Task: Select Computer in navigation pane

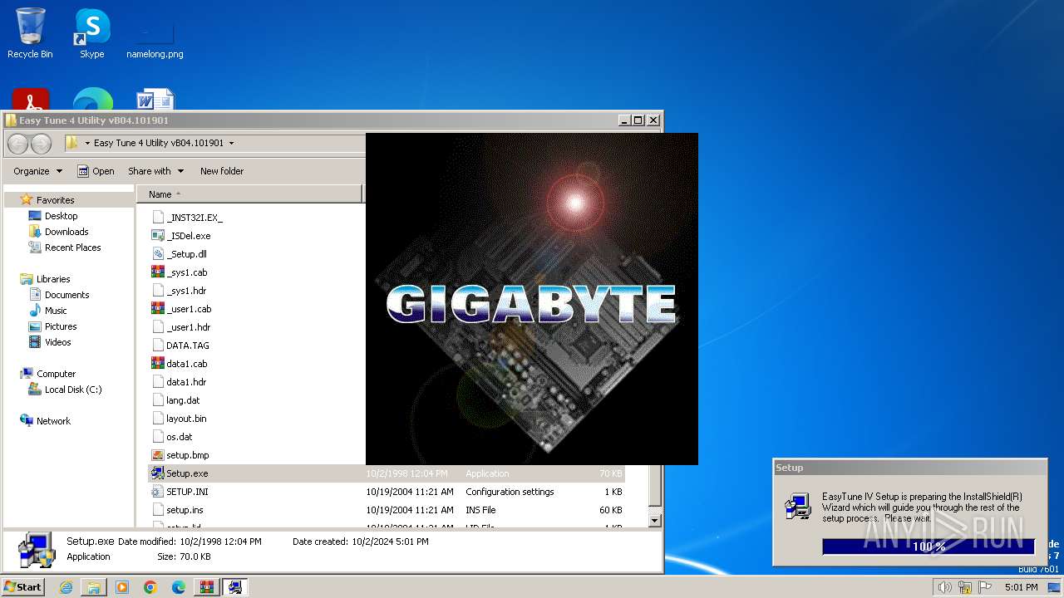Action: click(x=56, y=374)
